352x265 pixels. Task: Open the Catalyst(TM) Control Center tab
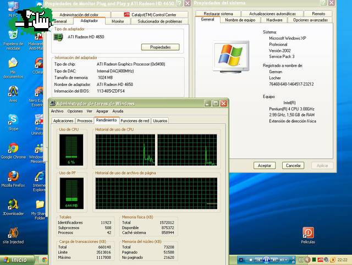[150, 15]
